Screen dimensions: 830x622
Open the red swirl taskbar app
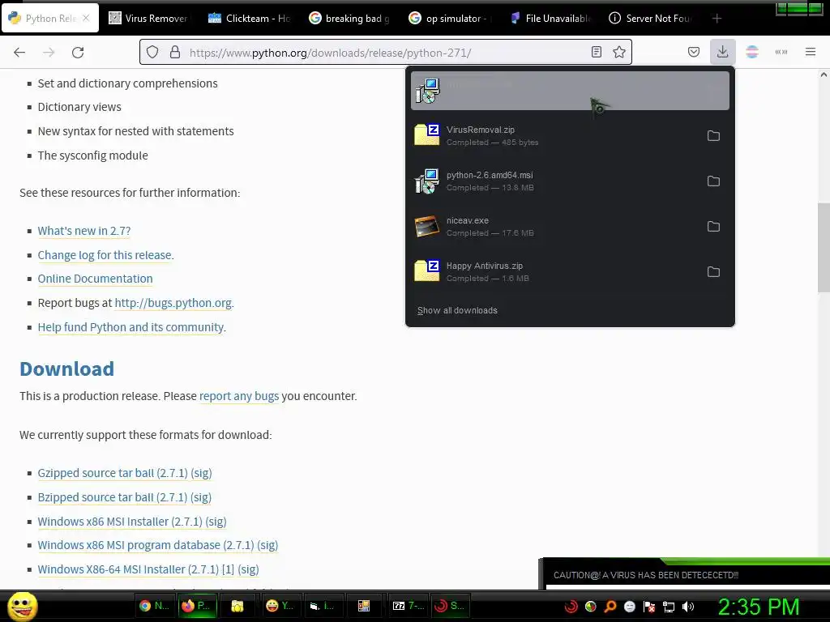pyautogui.click(x=451, y=606)
